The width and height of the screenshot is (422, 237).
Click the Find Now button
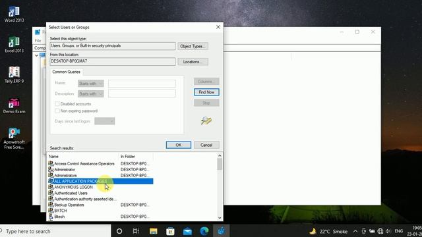click(206, 92)
